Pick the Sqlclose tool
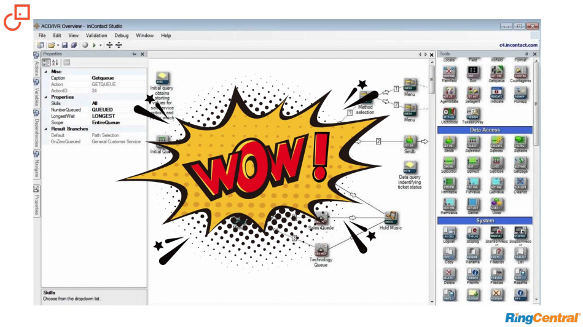583x327 pixels. click(496, 162)
